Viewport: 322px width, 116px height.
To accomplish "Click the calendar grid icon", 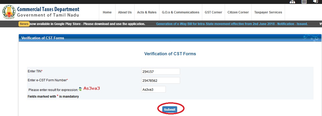I will [x=304, y=2].
